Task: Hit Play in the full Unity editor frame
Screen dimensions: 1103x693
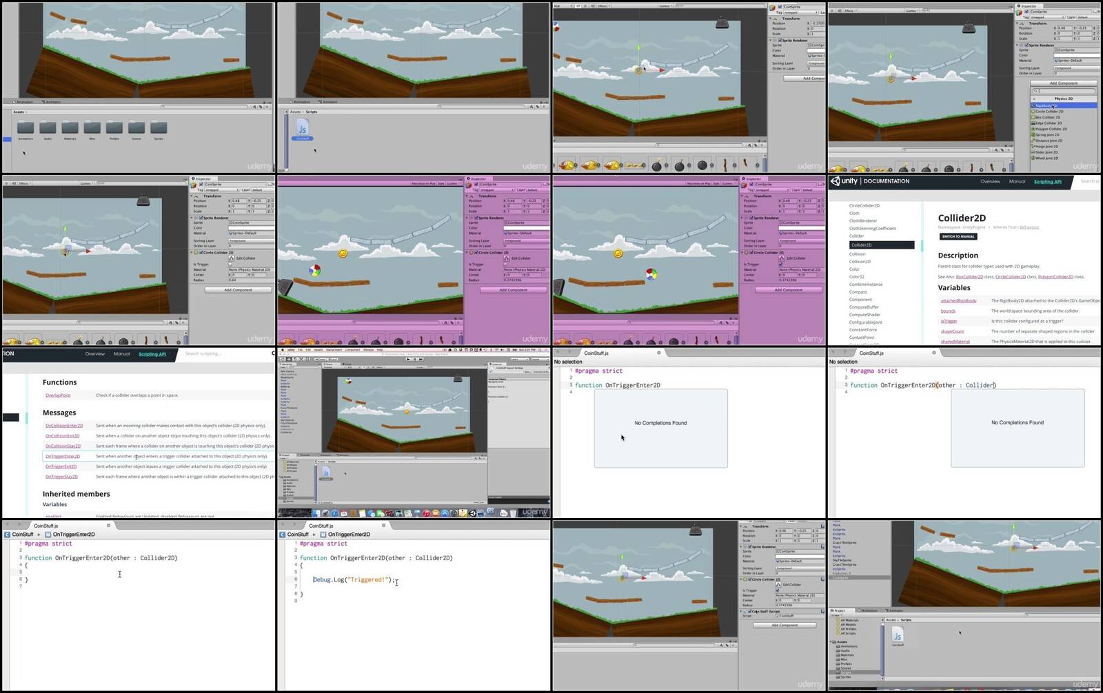Action: [x=408, y=359]
